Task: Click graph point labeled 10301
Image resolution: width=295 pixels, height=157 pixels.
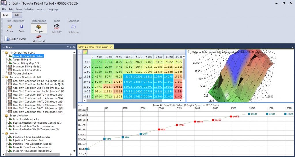Action: [177, 125]
